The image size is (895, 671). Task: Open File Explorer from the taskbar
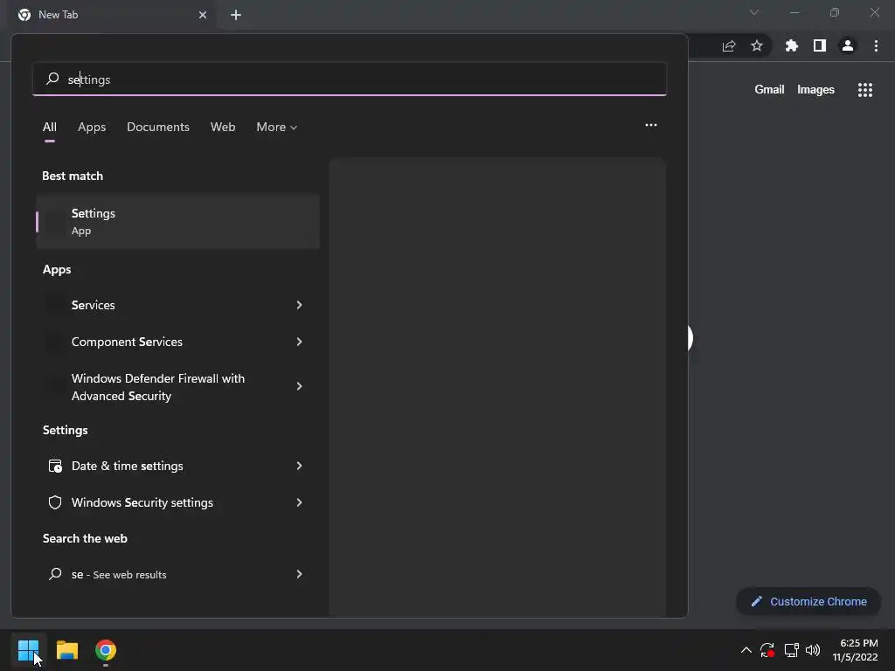(x=66, y=650)
